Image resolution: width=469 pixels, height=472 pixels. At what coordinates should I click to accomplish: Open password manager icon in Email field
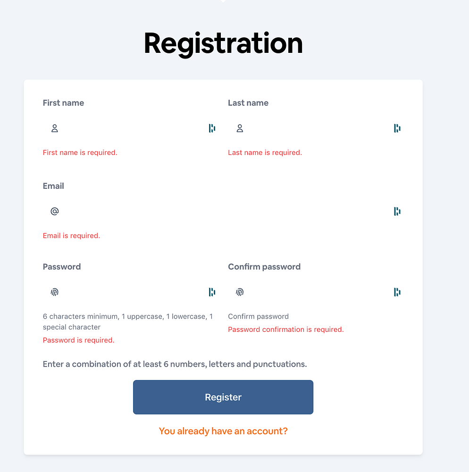pos(397,211)
